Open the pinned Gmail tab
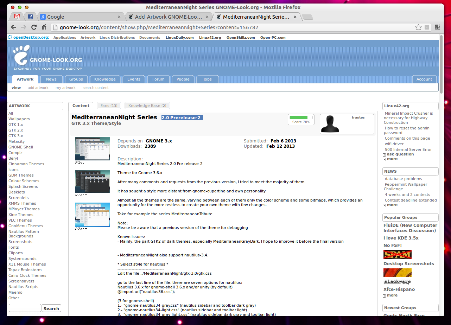The image size is (451, 325). (17, 17)
